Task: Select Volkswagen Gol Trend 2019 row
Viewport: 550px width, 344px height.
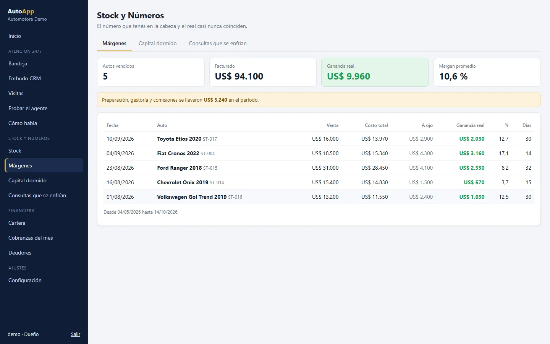Action: coord(319,197)
